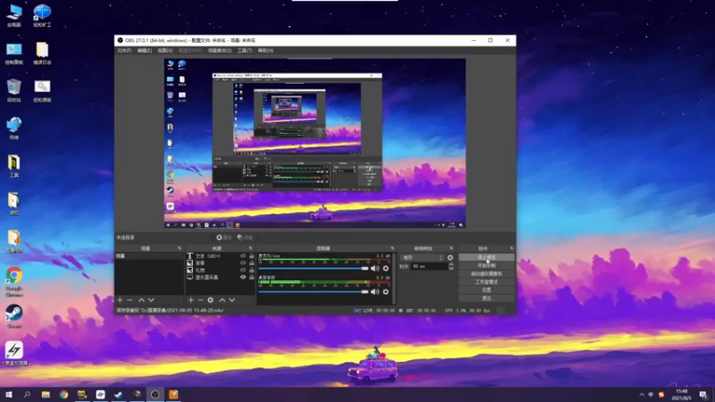Mute the 麦克风/Aux audio channel
715x402 pixels.
[374, 269]
